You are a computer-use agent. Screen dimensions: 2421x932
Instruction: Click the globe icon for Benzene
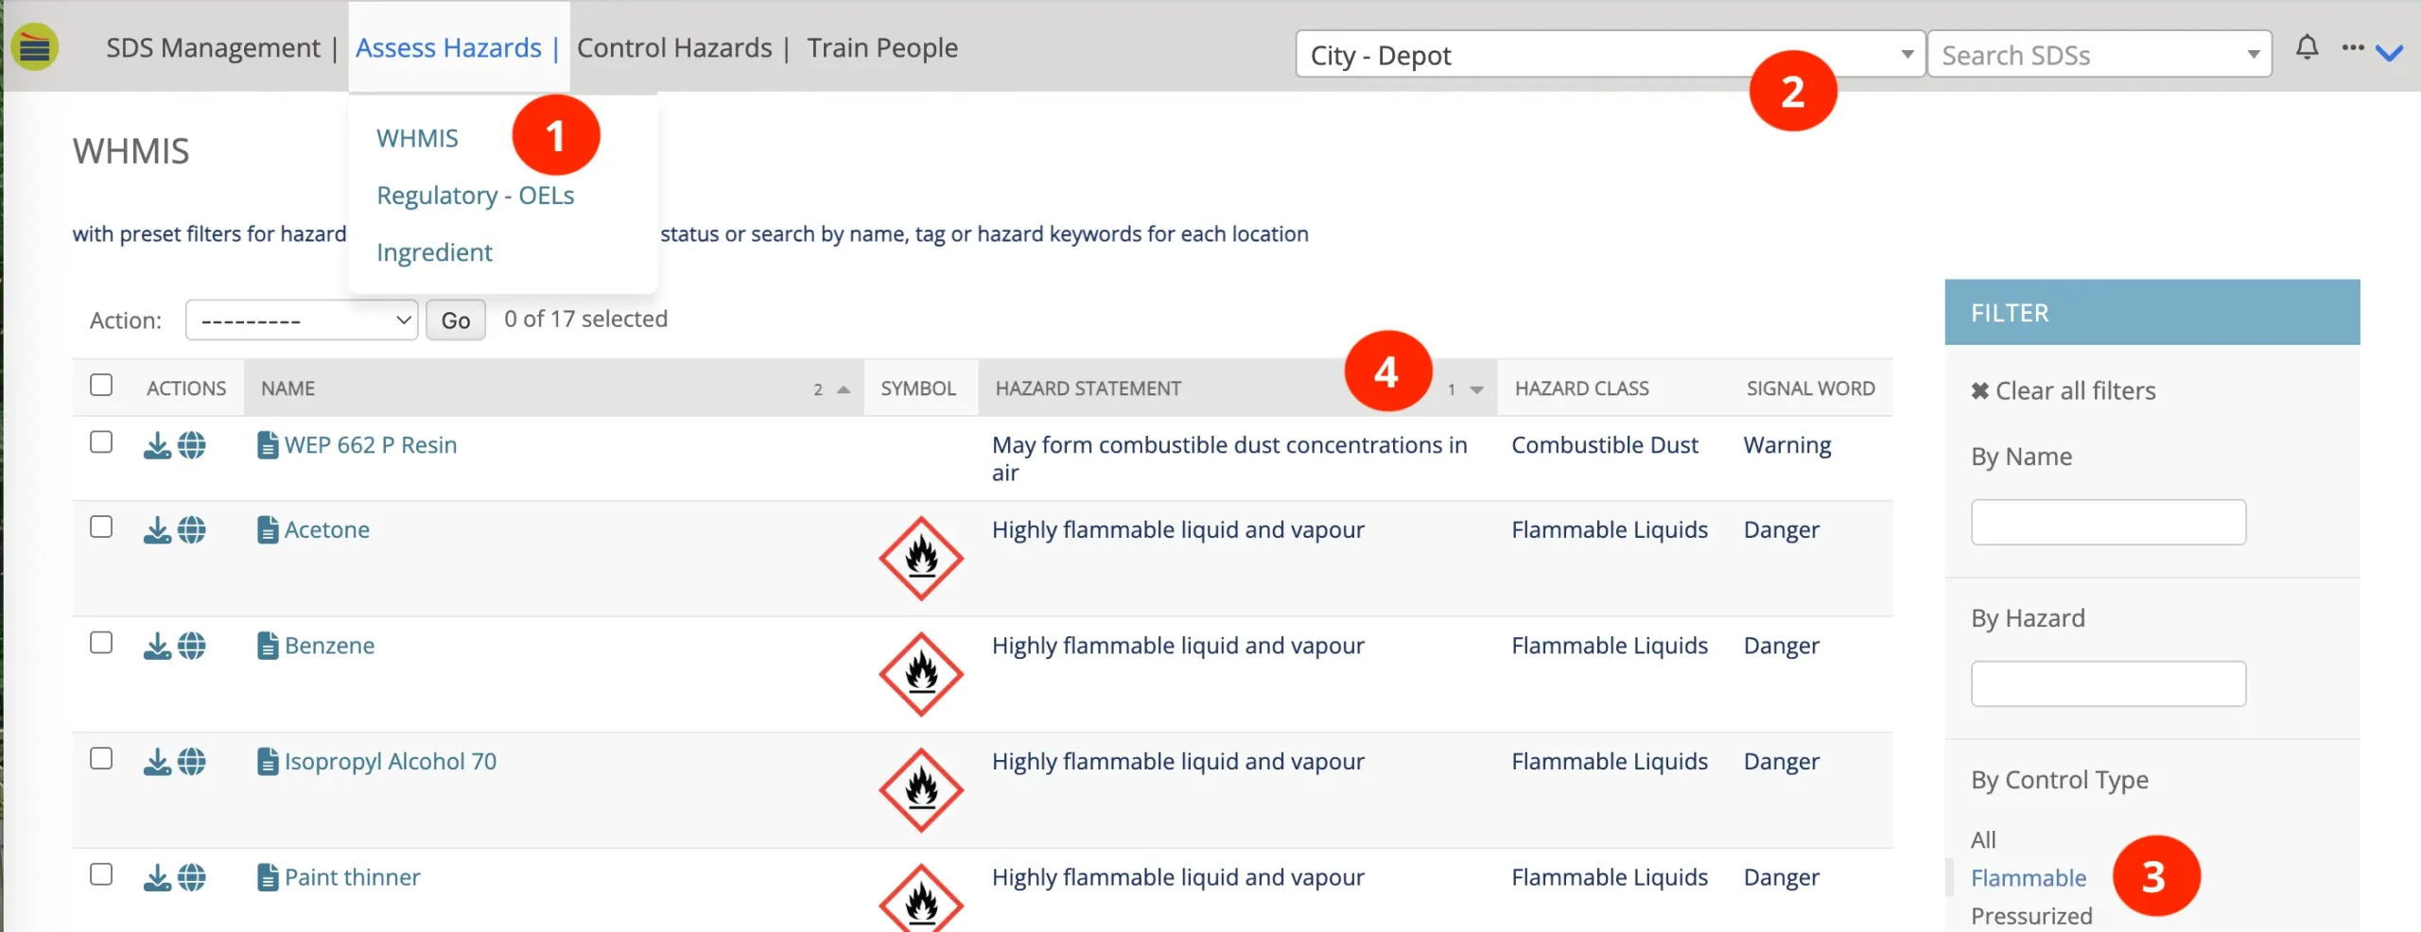coord(192,647)
